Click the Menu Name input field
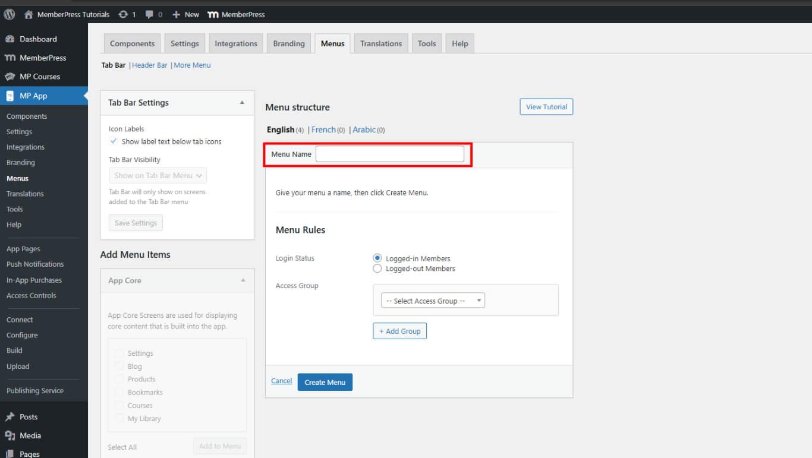 [x=389, y=154]
